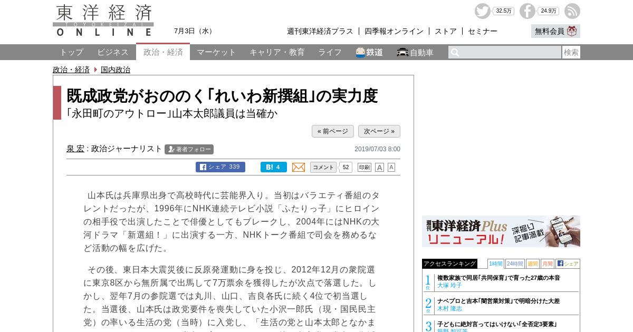The width and height of the screenshot is (633, 332).
Task: Switch ranking to the 1時間 tab
Action: pos(496,263)
